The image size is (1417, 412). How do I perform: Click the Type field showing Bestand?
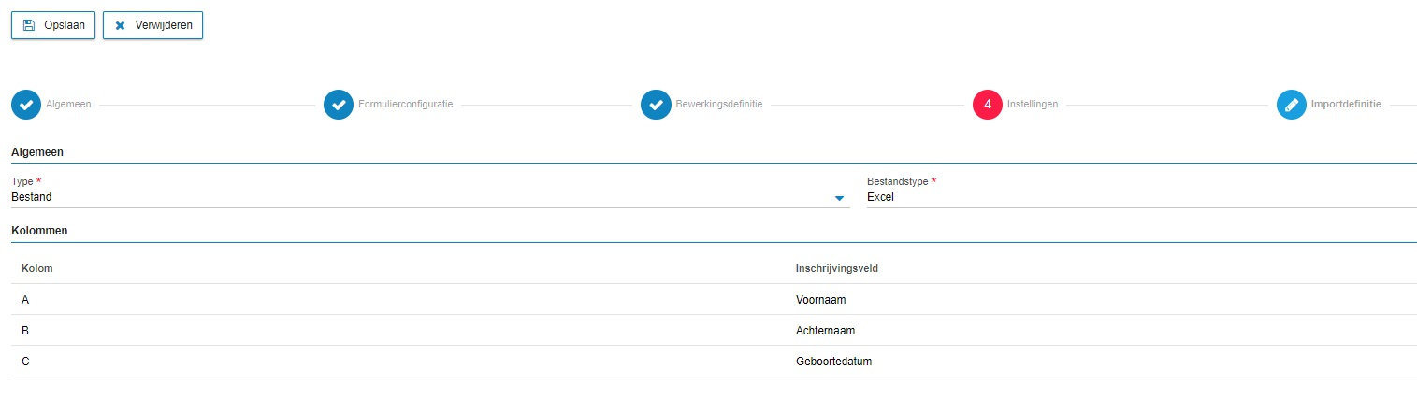pyautogui.click(x=430, y=197)
